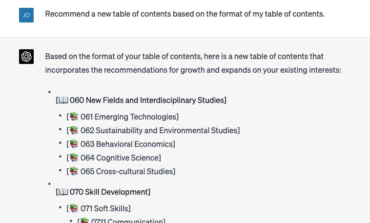Click books icon next to 064 Cognitive Science
Viewport: 370px width, 223px height.
click(74, 158)
